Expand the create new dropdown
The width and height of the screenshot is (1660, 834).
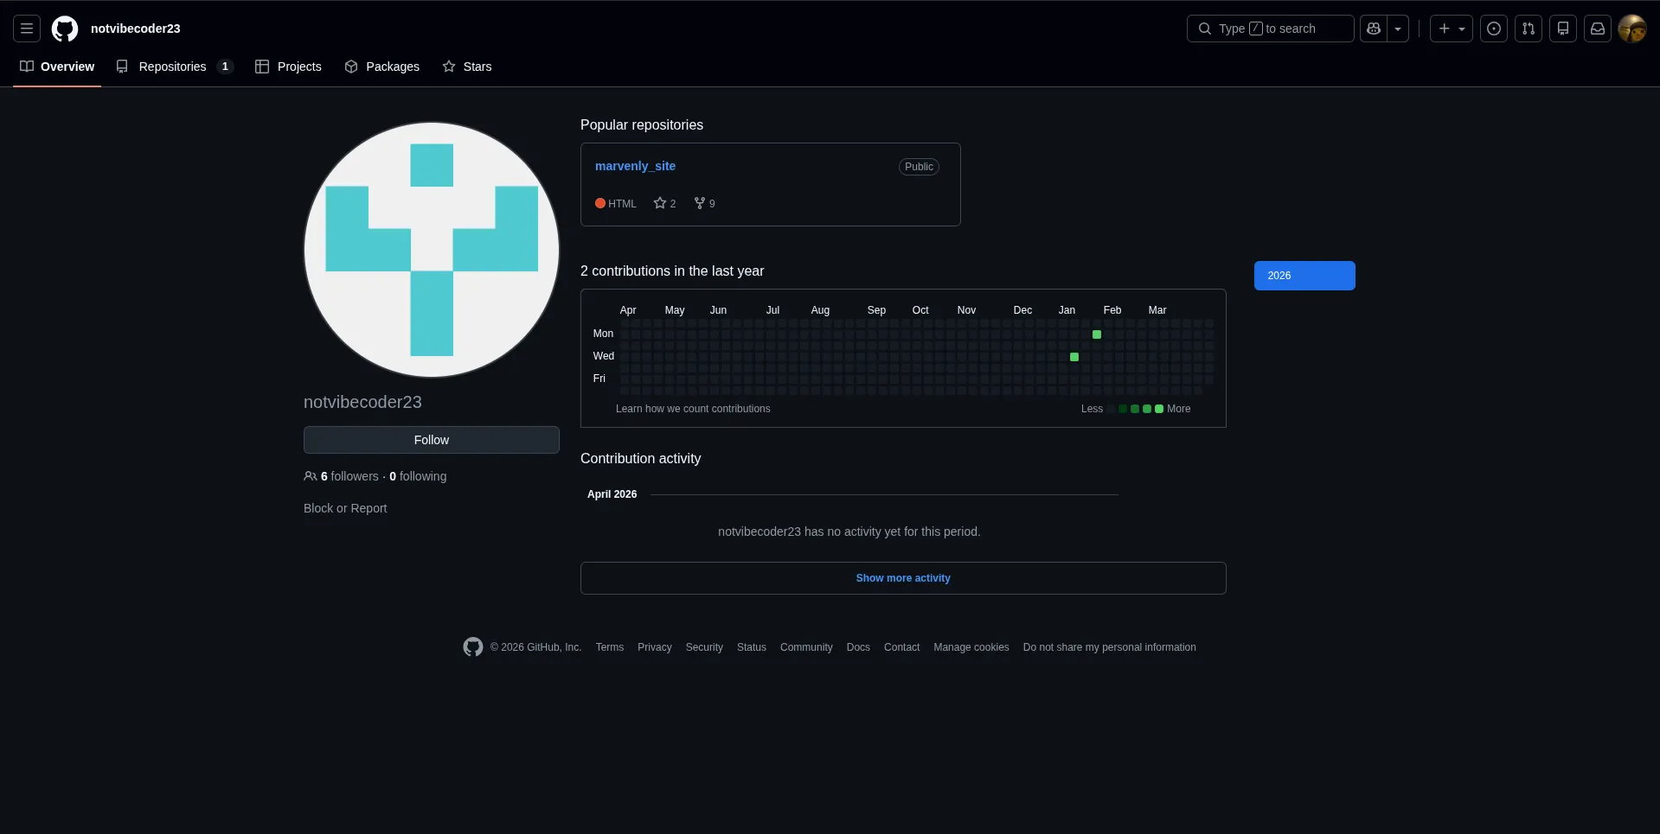pos(1462,29)
